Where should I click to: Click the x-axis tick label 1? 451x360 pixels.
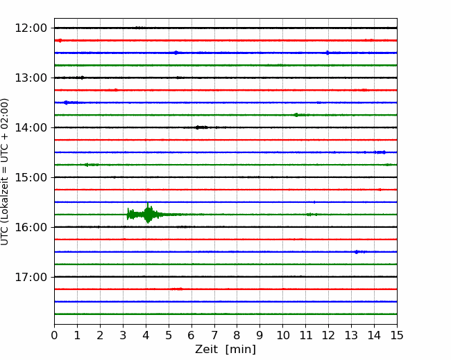point(77,335)
